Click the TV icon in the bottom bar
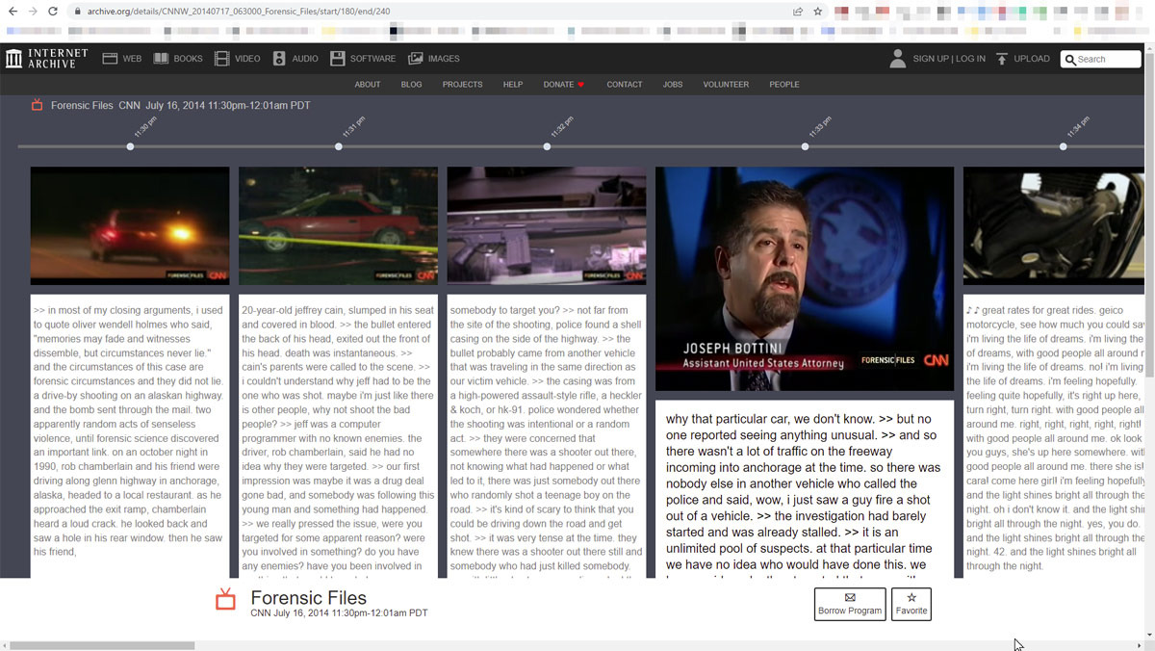 tap(225, 600)
